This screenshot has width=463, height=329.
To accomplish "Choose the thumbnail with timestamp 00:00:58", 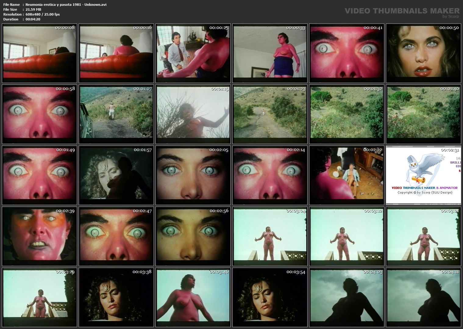I will (40, 114).
